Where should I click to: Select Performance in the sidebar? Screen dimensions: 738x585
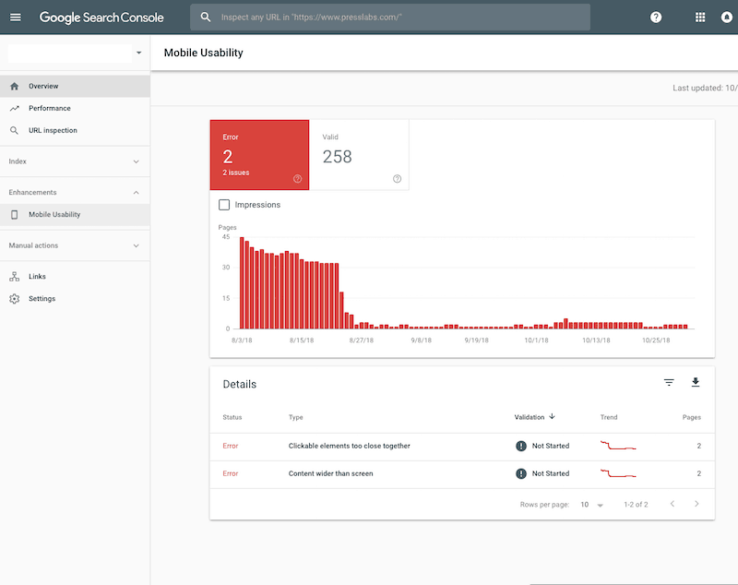coord(75,108)
